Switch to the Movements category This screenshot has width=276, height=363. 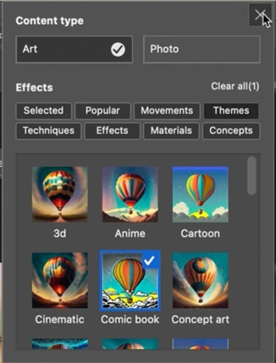pyautogui.click(x=167, y=111)
